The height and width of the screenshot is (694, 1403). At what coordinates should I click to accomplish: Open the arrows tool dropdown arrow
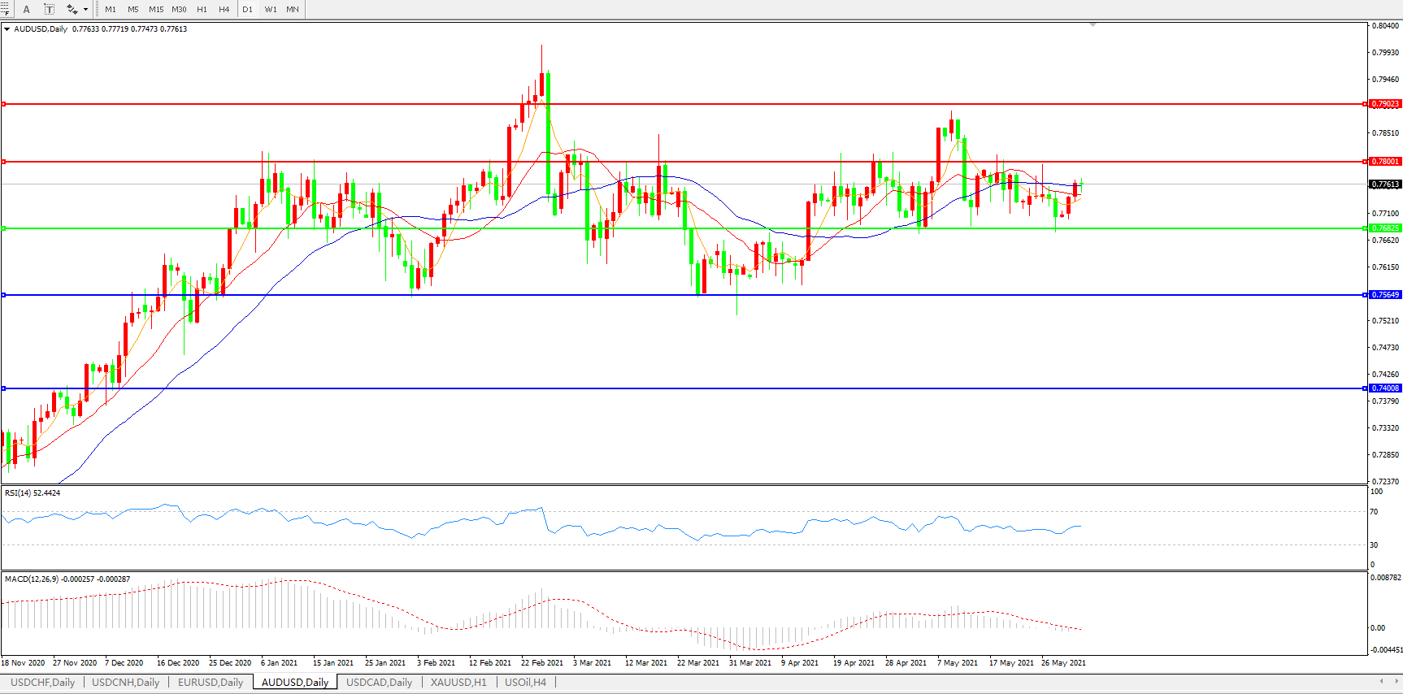tap(85, 9)
